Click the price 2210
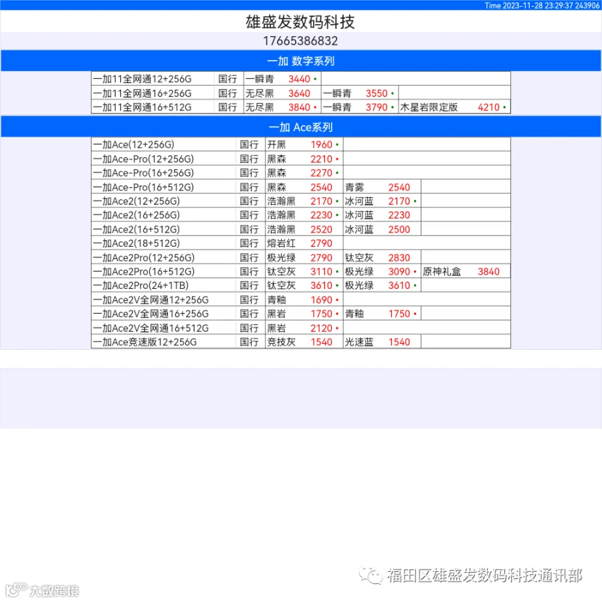Image resolution: width=602 pixels, height=602 pixels. [321, 159]
